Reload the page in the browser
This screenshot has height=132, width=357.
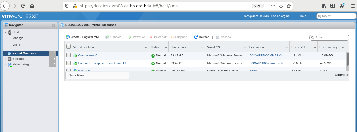(23, 6)
